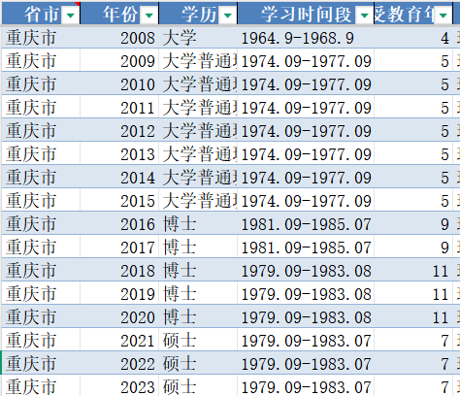
Task: Select education years value 7 in 2021 row
Action: [413, 340]
